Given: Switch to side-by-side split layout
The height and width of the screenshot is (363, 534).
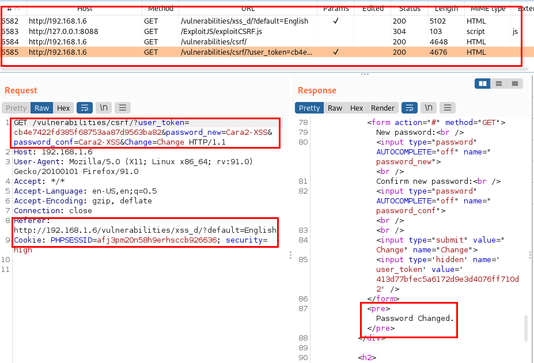Looking at the screenshot, I should 483,84.
